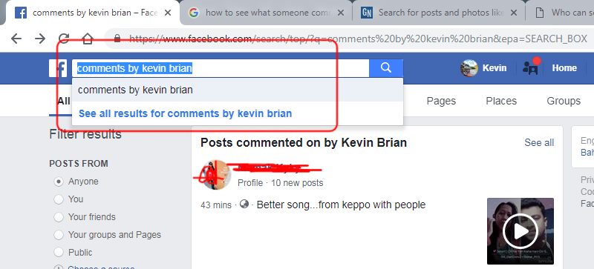Click the Filter results heading
594x269 pixels.
(x=85, y=134)
